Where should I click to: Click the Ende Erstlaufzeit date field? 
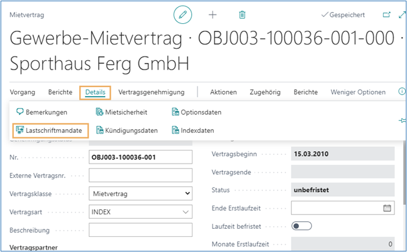click(x=343, y=208)
